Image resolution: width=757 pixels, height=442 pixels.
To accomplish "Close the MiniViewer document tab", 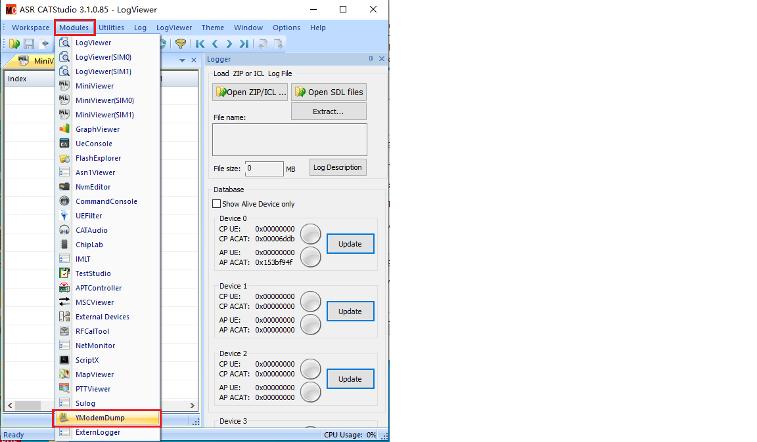I will (x=194, y=60).
